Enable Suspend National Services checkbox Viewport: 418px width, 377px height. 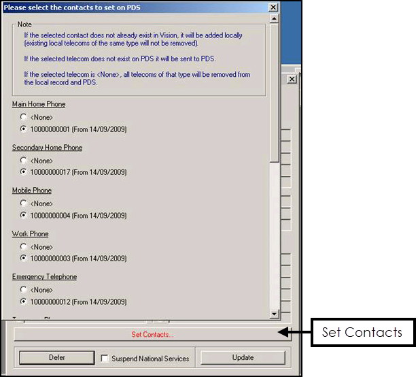click(105, 358)
